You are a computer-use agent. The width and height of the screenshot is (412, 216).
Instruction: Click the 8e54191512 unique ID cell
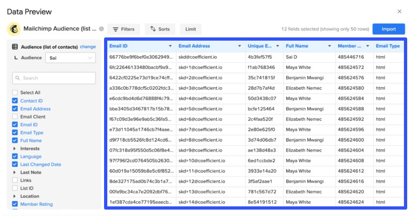click(x=264, y=202)
